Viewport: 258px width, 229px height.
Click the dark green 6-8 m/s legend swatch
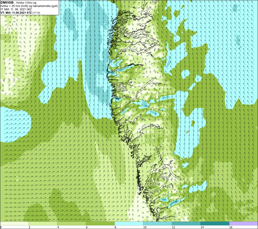[x=100, y=223]
